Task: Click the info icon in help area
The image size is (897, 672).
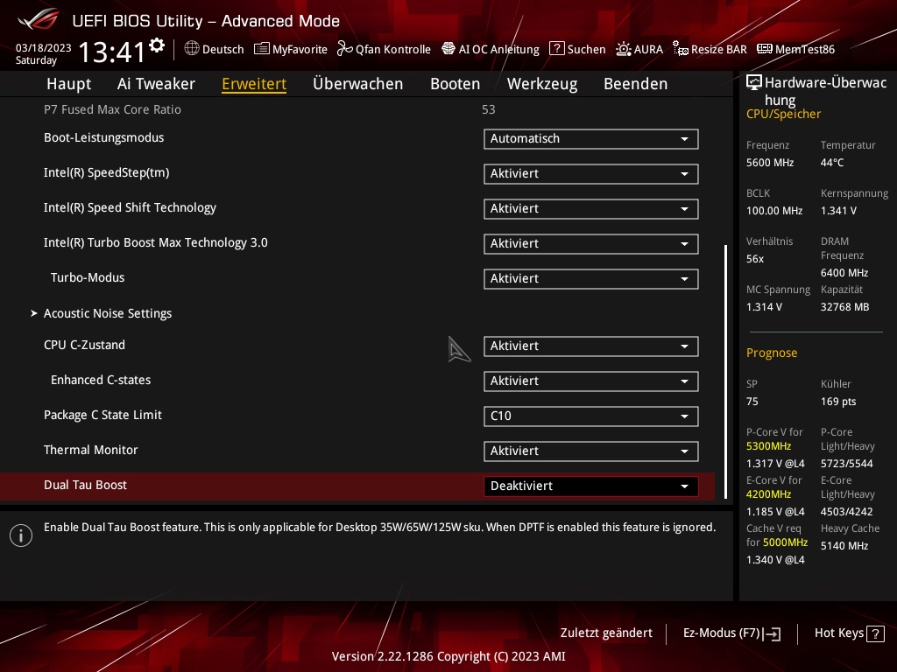Action: pyautogui.click(x=21, y=535)
